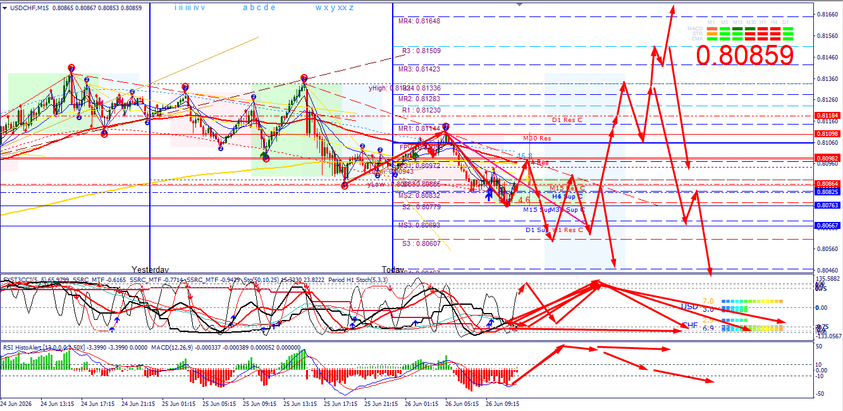Click the 0.80667 price scale tag

pyautogui.click(x=828, y=226)
